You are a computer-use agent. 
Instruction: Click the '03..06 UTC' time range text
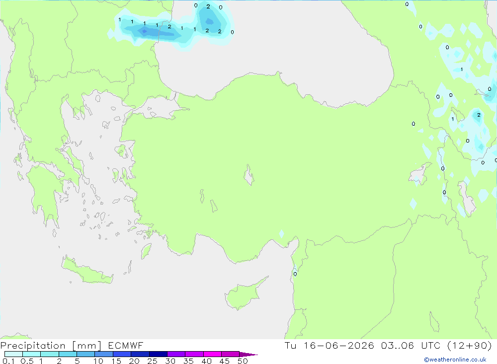(x=411, y=345)
